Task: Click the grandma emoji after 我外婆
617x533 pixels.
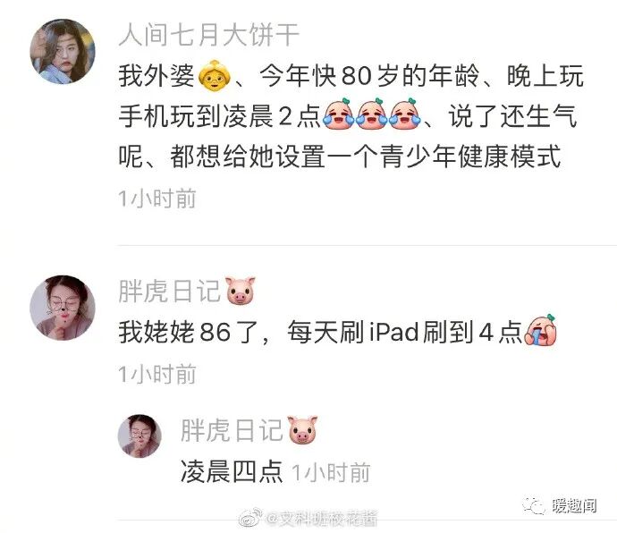Action: (x=215, y=75)
